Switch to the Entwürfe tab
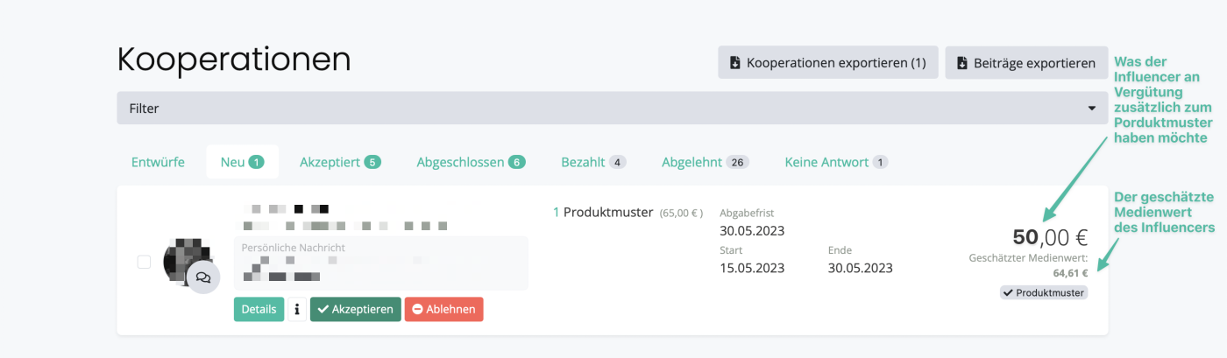Image resolution: width=1227 pixels, height=358 pixels. (x=158, y=162)
